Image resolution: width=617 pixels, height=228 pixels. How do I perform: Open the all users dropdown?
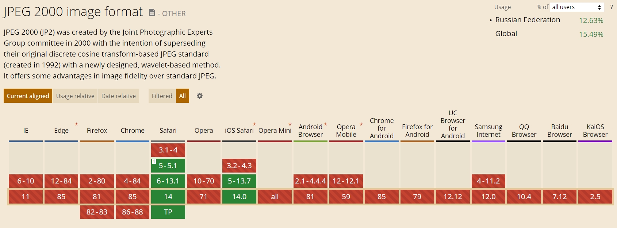576,7
